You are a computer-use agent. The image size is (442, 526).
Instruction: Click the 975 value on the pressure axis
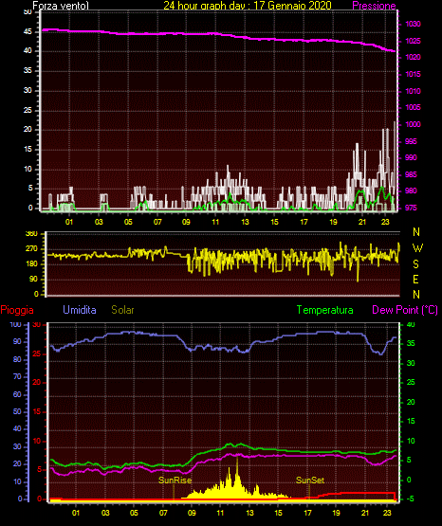point(411,208)
